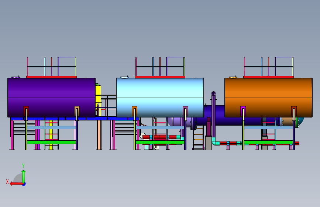Select the gray box at the vent pipe base

209,143
